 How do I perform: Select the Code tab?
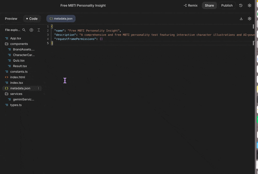(x=32, y=19)
